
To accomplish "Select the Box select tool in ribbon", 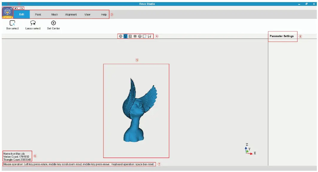I will click(x=12, y=25).
